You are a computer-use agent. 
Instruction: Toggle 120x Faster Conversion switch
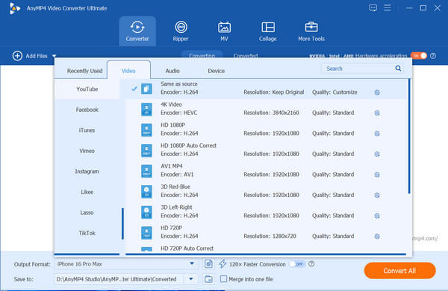297,264
